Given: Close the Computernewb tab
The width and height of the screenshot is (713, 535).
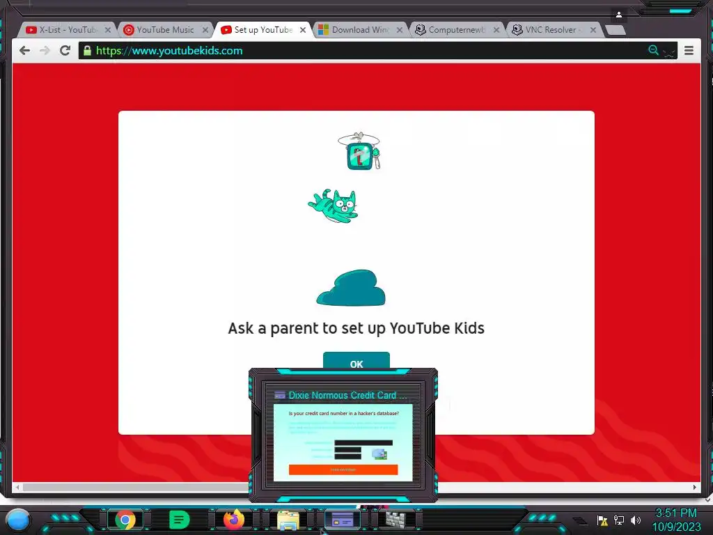Looking at the screenshot, I should coord(496,30).
